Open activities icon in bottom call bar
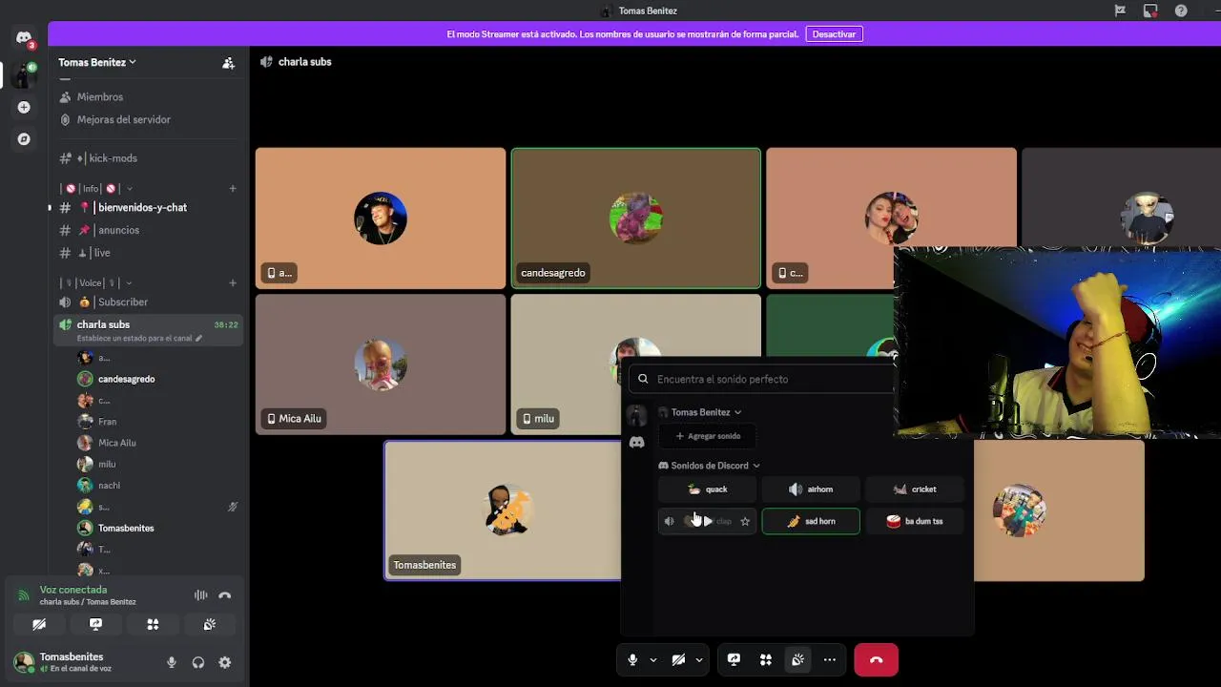Image resolution: width=1221 pixels, height=687 pixels. (765, 659)
